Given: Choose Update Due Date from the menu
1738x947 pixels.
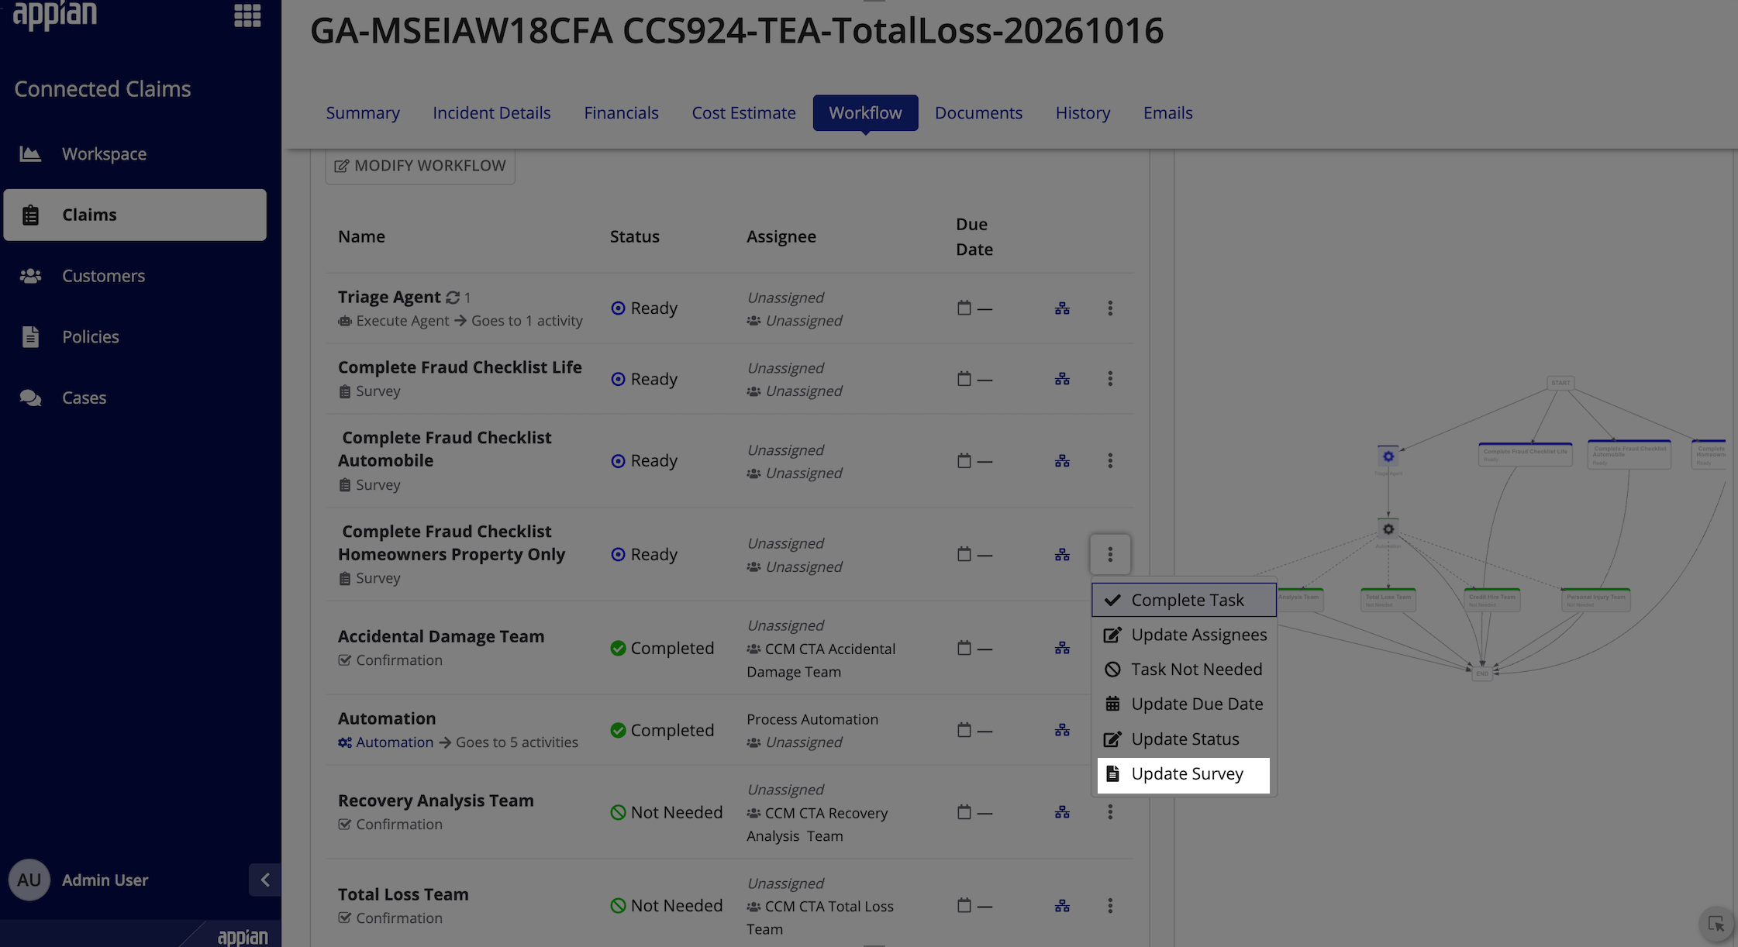Looking at the screenshot, I should (x=1184, y=704).
